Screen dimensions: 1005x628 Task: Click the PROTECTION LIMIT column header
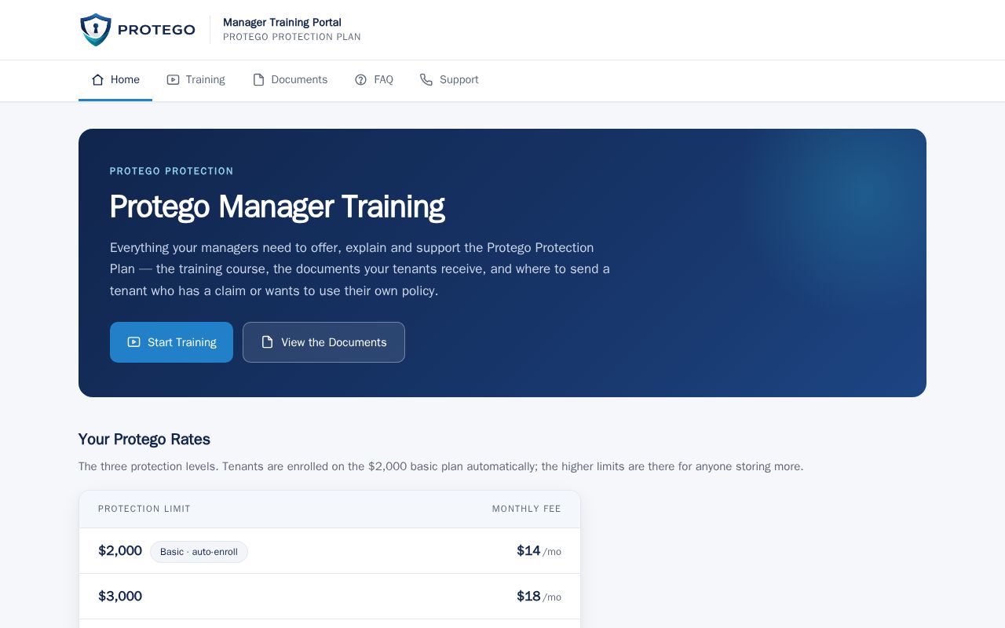[x=144, y=509]
